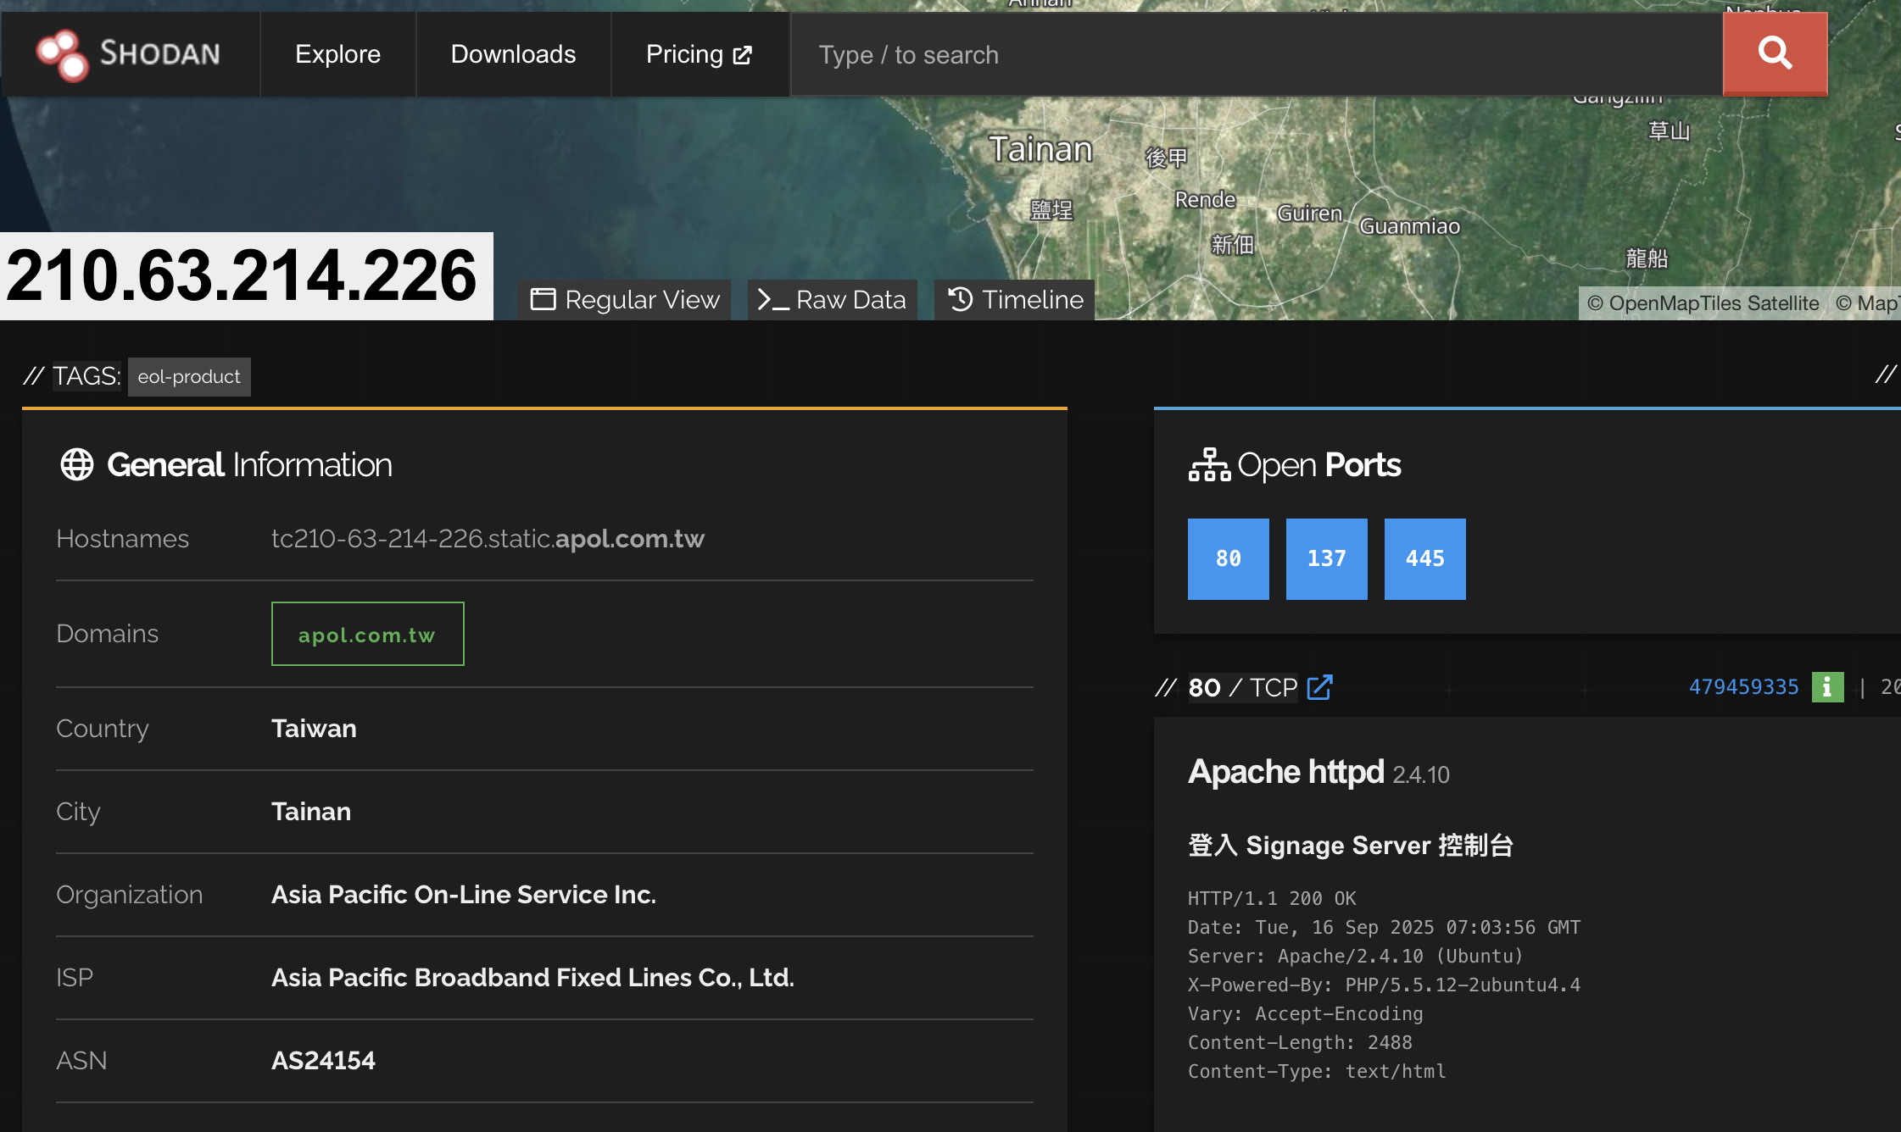Click the history clock icon of Timeline
The width and height of the screenshot is (1901, 1132).
click(x=961, y=299)
